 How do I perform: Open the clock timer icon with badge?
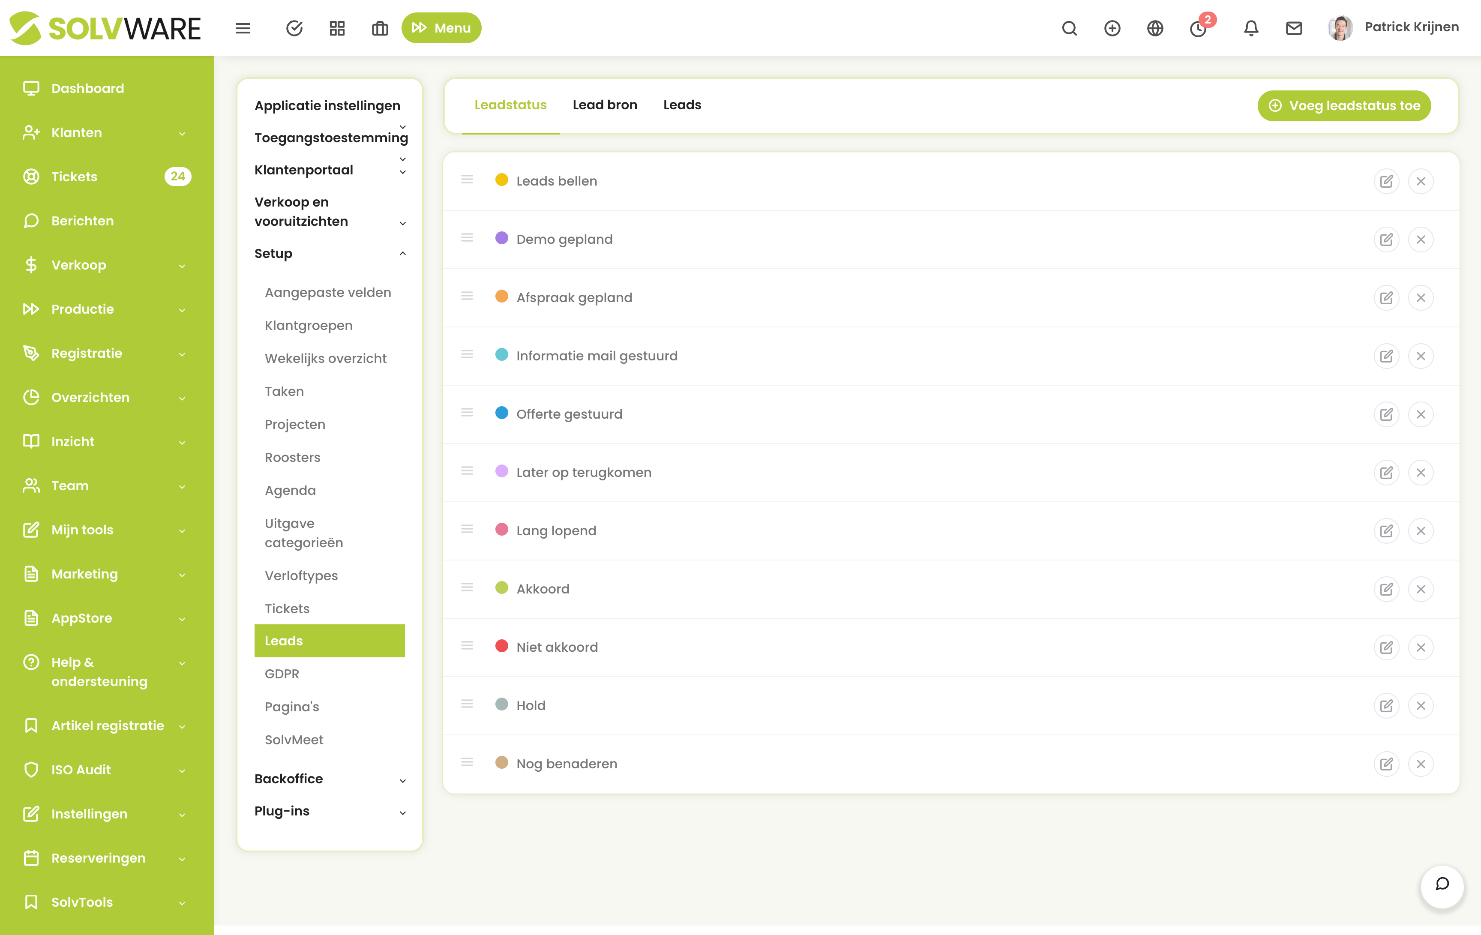coord(1198,29)
